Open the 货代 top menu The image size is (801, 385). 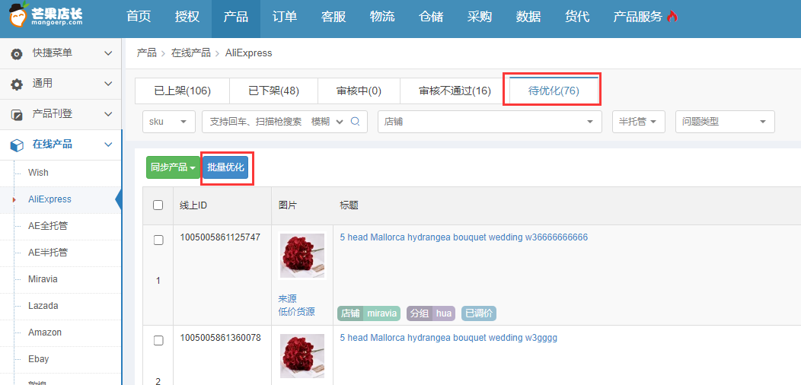[x=577, y=16]
